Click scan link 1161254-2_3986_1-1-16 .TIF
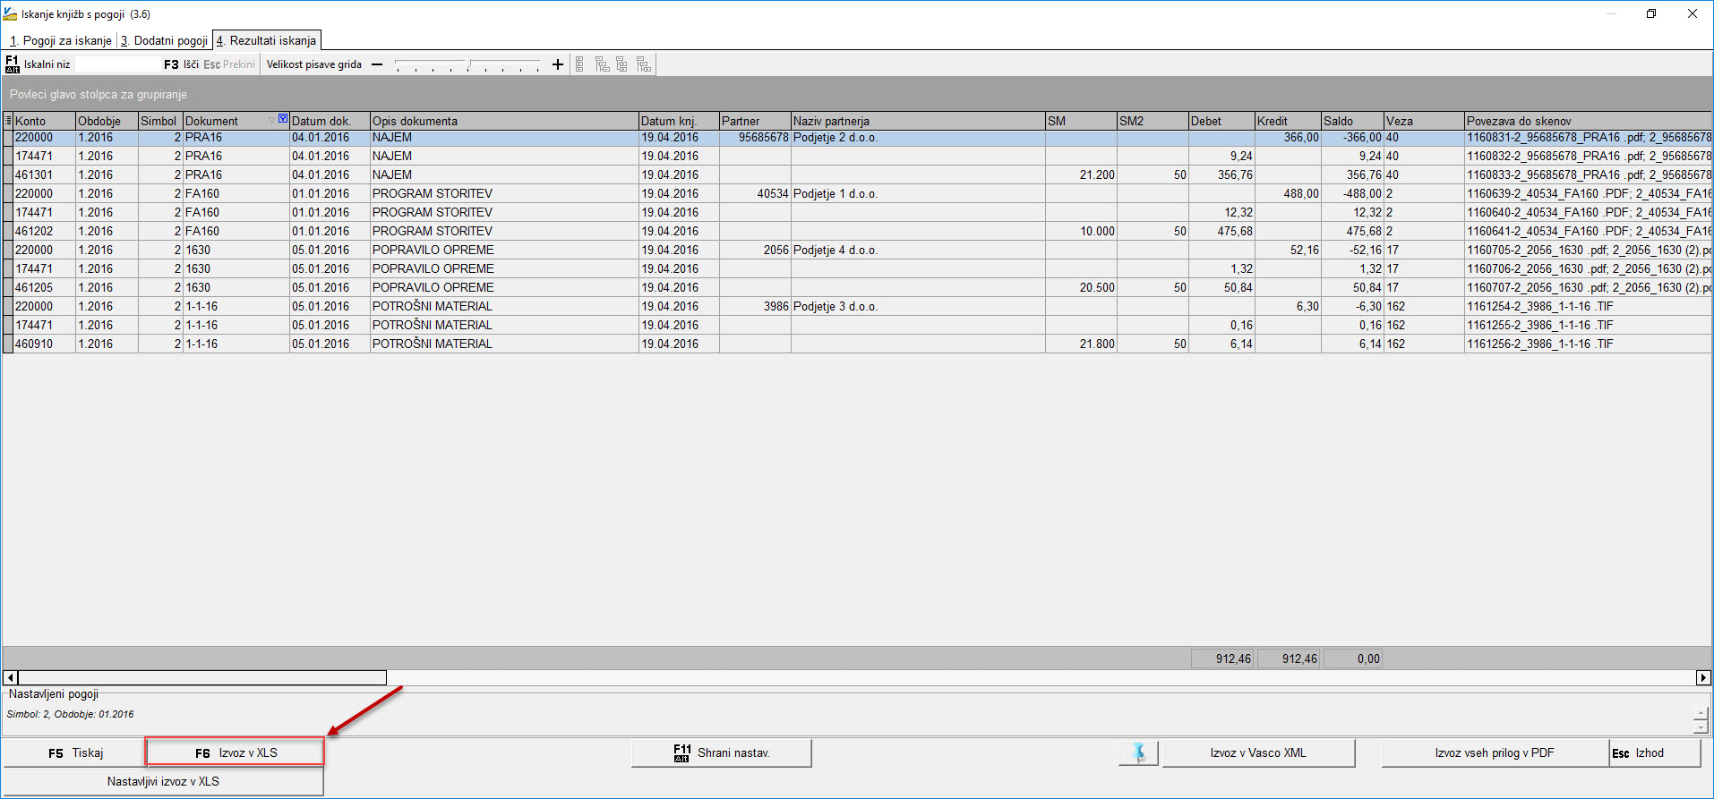 point(1588,307)
